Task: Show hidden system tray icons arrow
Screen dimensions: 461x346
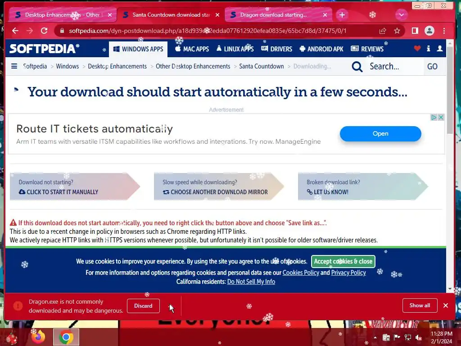Action: click(x=375, y=337)
